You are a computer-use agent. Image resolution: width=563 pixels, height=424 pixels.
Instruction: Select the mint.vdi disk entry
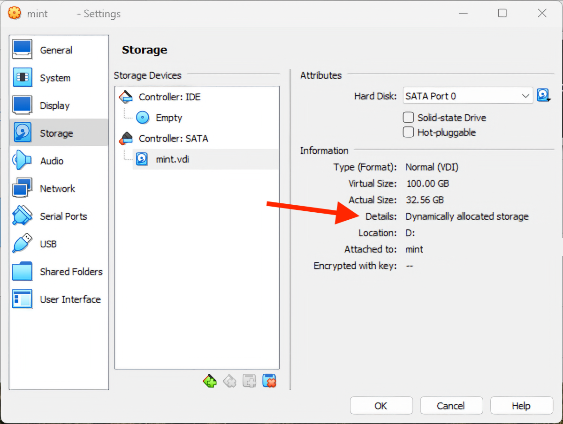[173, 159]
